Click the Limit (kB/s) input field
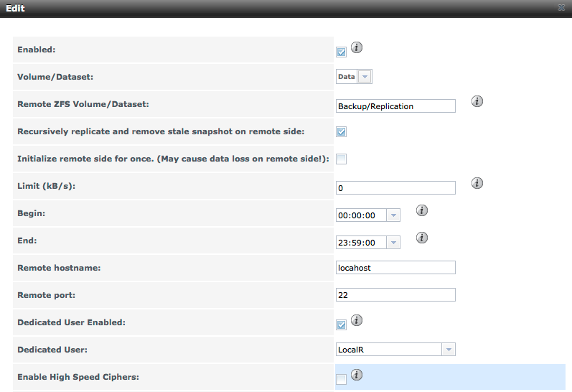Viewport: 572px width, 392px height. [395, 187]
